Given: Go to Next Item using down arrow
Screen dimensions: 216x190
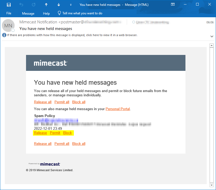Looking at the screenshot, I should 58,5.
